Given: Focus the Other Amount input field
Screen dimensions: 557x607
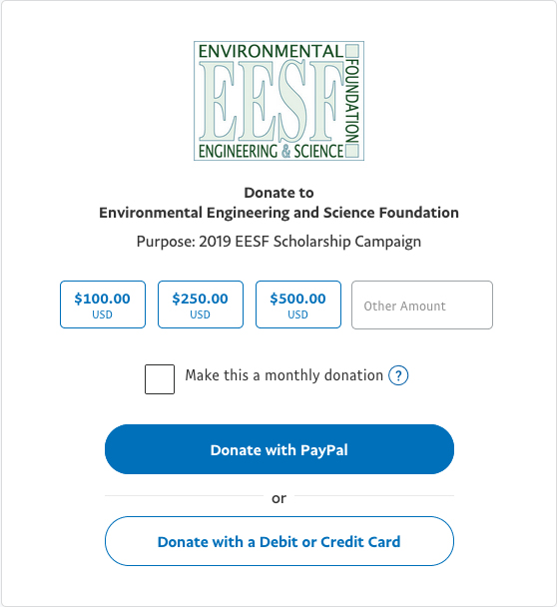Looking at the screenshot, I should (422, 305).
